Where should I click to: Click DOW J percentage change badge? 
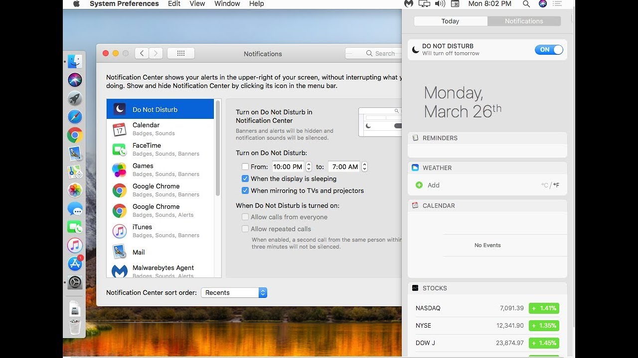point(544,343)
